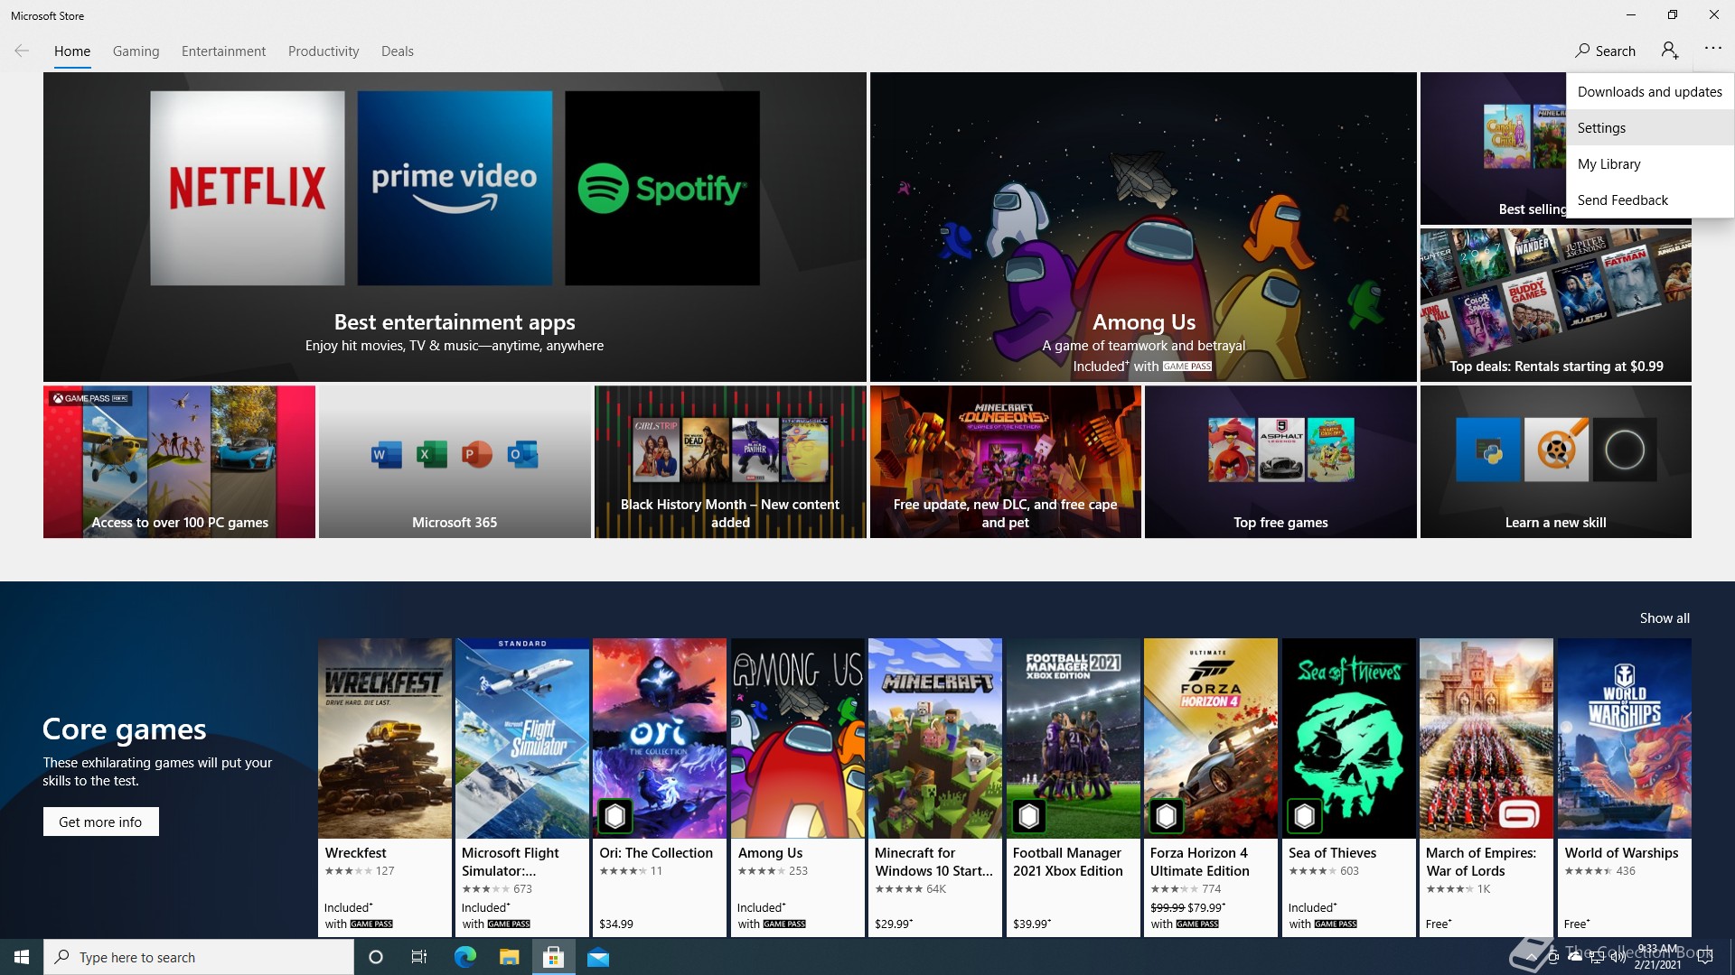Open the sign-in account icon
Image resolution: width=1735 pixels, height=975 pixels.
1670,51
